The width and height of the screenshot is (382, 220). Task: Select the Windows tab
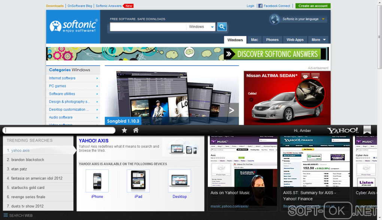(x=235, y=40)
